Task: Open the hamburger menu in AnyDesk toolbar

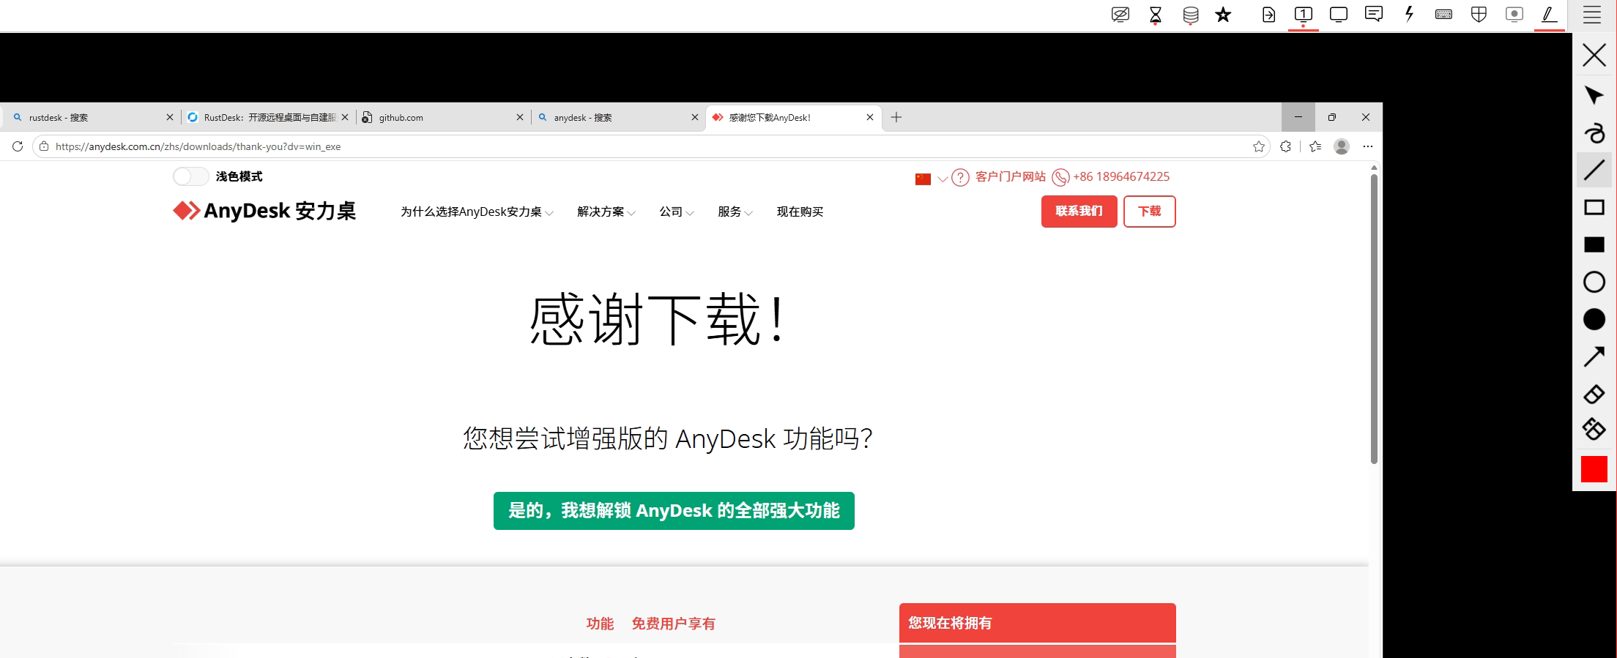Action: [1592, 15]
